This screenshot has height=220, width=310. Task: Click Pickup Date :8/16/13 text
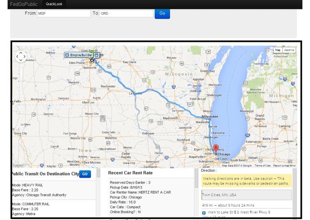126,187
